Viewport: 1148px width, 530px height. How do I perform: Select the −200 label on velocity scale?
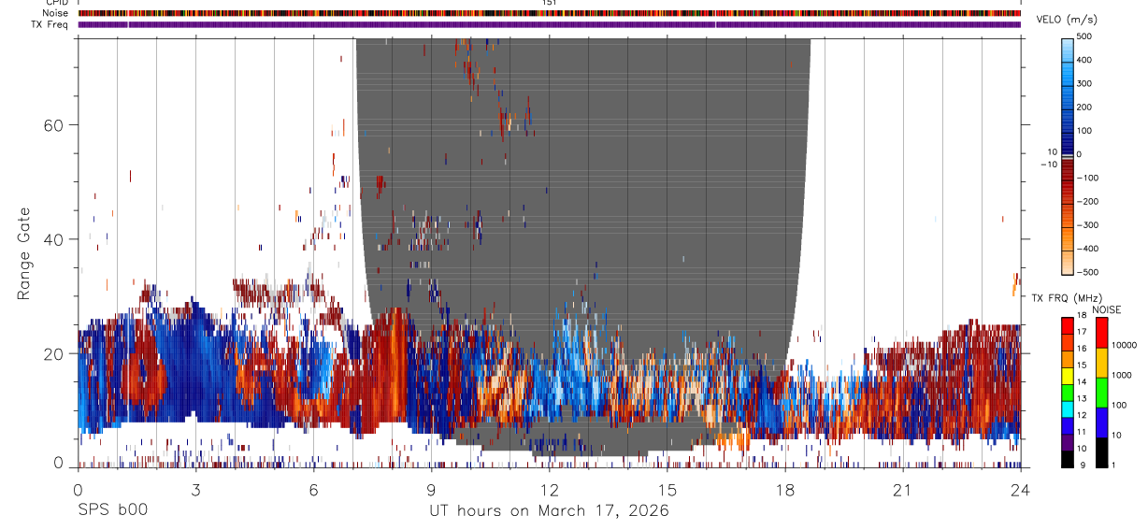tap(1090, 202)
